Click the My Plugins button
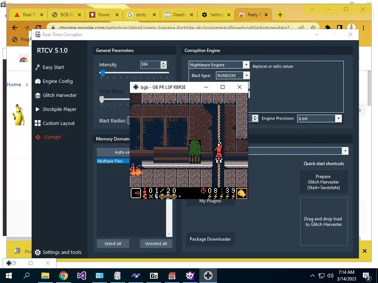Image resolution: width=378 pixels, height=283 pixels. (210, 202)
